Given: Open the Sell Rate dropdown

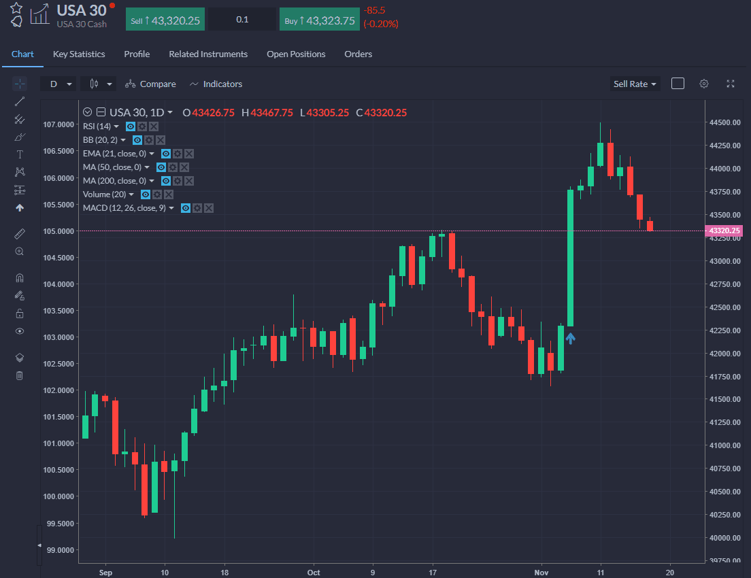Looking at the screenshot, I should pos(634,83).
